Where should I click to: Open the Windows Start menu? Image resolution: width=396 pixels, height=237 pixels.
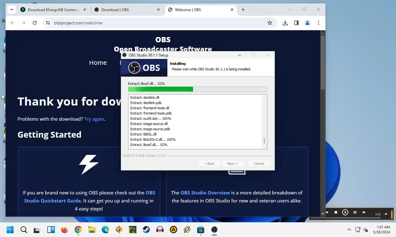(10, 230)
